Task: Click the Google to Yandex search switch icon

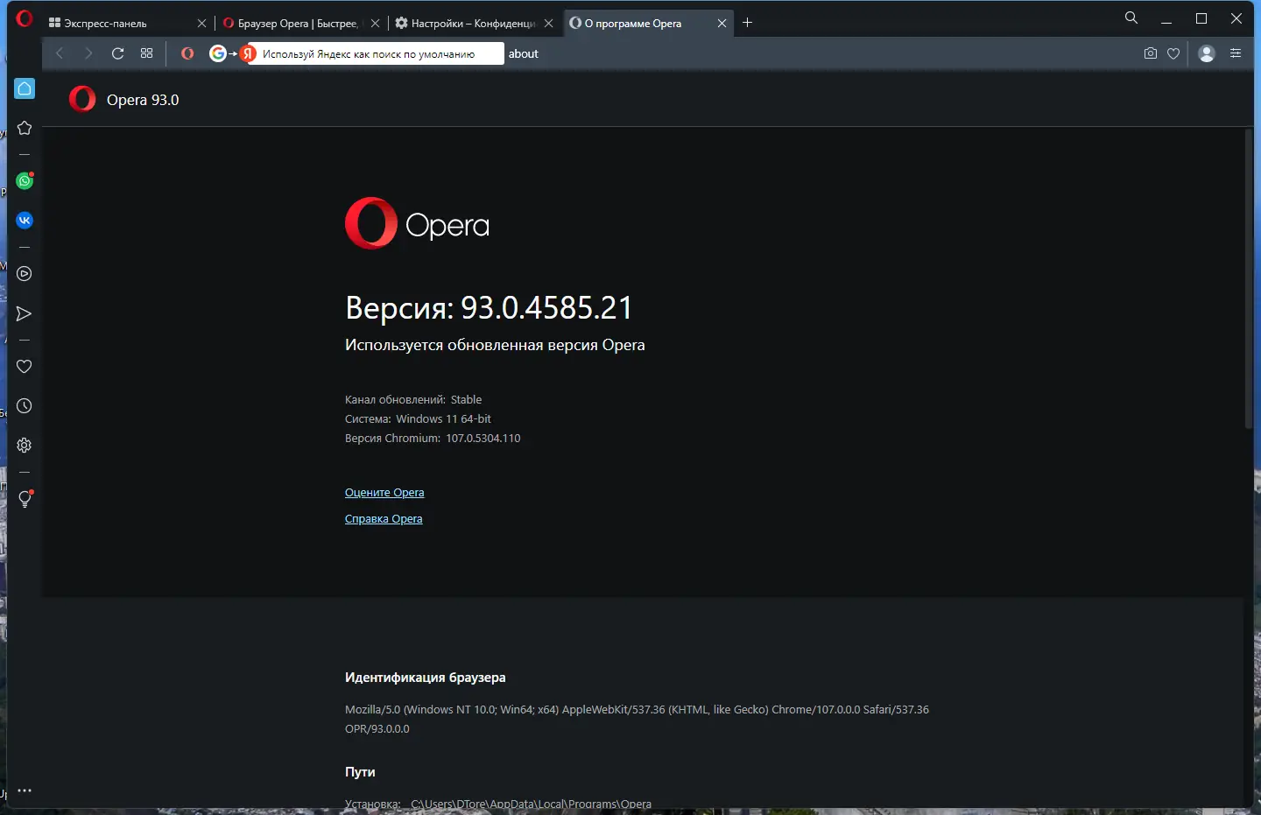Action: click(x=232, y=53)
